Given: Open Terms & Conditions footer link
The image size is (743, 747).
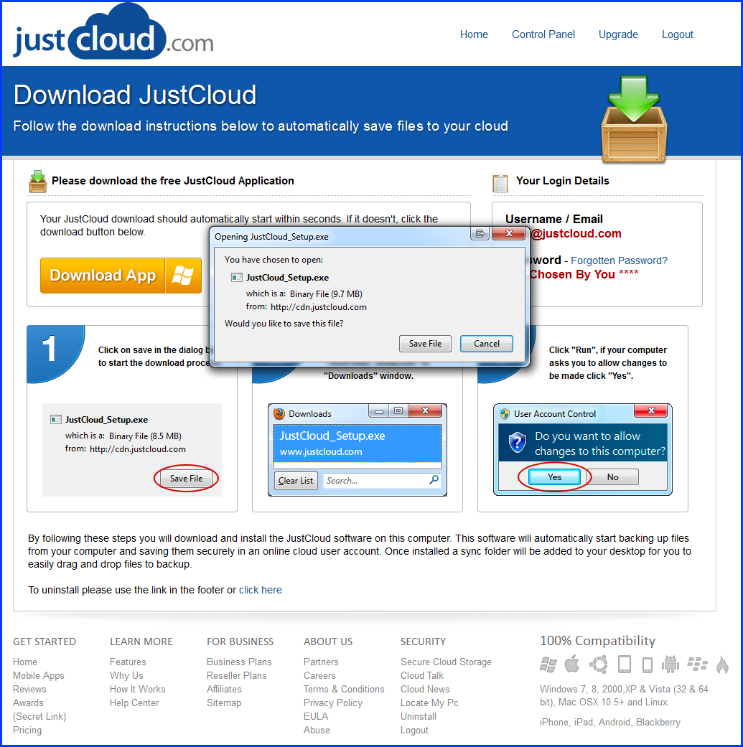Looking at the screenshot, I should pos(344,689).
